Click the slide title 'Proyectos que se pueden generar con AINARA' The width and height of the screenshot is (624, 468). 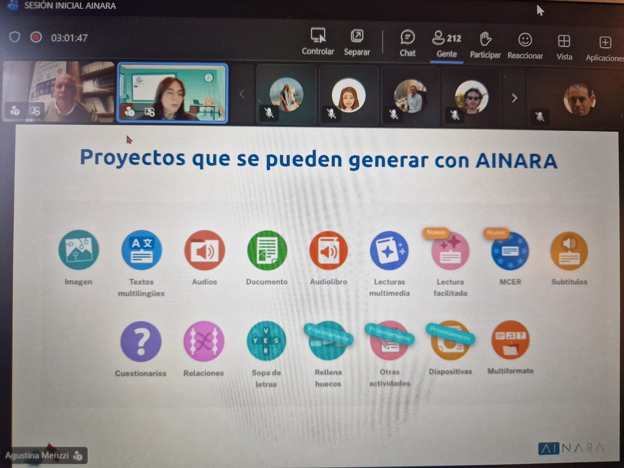pyautogui.click(x=319, y=159)
